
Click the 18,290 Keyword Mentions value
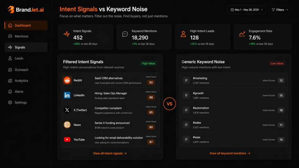click(140, 38)
